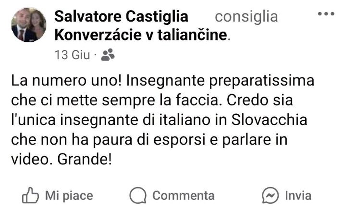
Task: Click the speech bubble comment icon
Action: coord(138,195)
